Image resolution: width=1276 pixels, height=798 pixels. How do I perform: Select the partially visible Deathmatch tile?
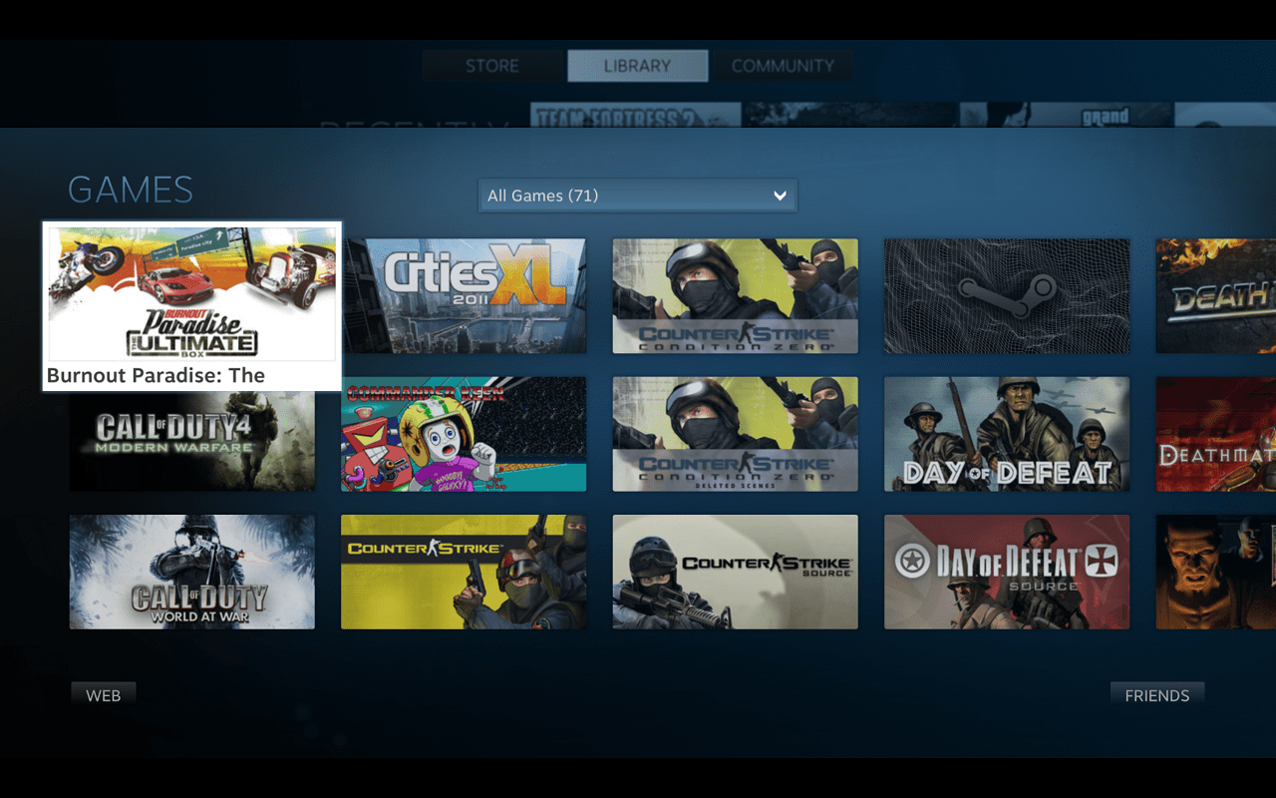(1216, 434)
